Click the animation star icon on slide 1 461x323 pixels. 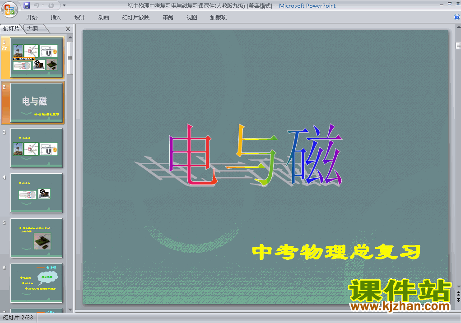point(4,48)
